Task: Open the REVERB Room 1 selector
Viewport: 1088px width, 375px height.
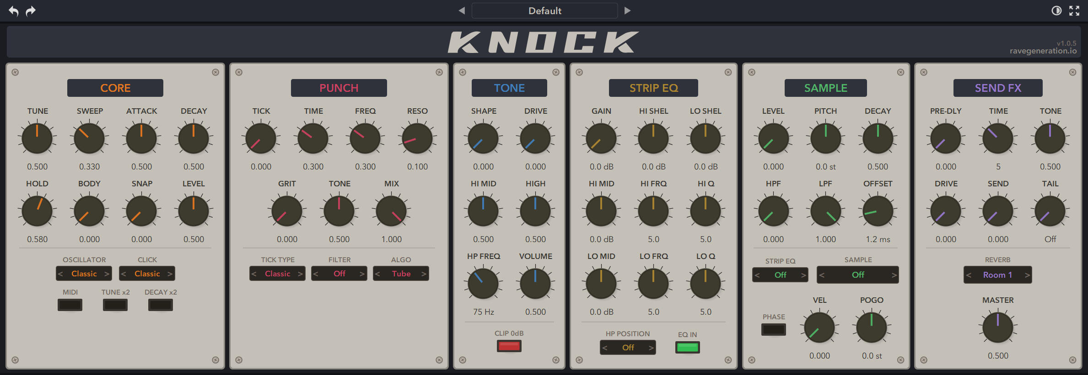Action: click(x=997, y=275)
